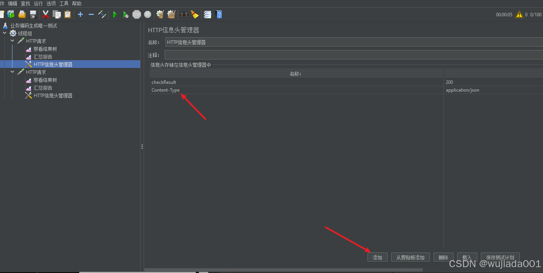Click the Shutdown round X icon
Viewport: 543px width, 273px height.
point(148,14)
